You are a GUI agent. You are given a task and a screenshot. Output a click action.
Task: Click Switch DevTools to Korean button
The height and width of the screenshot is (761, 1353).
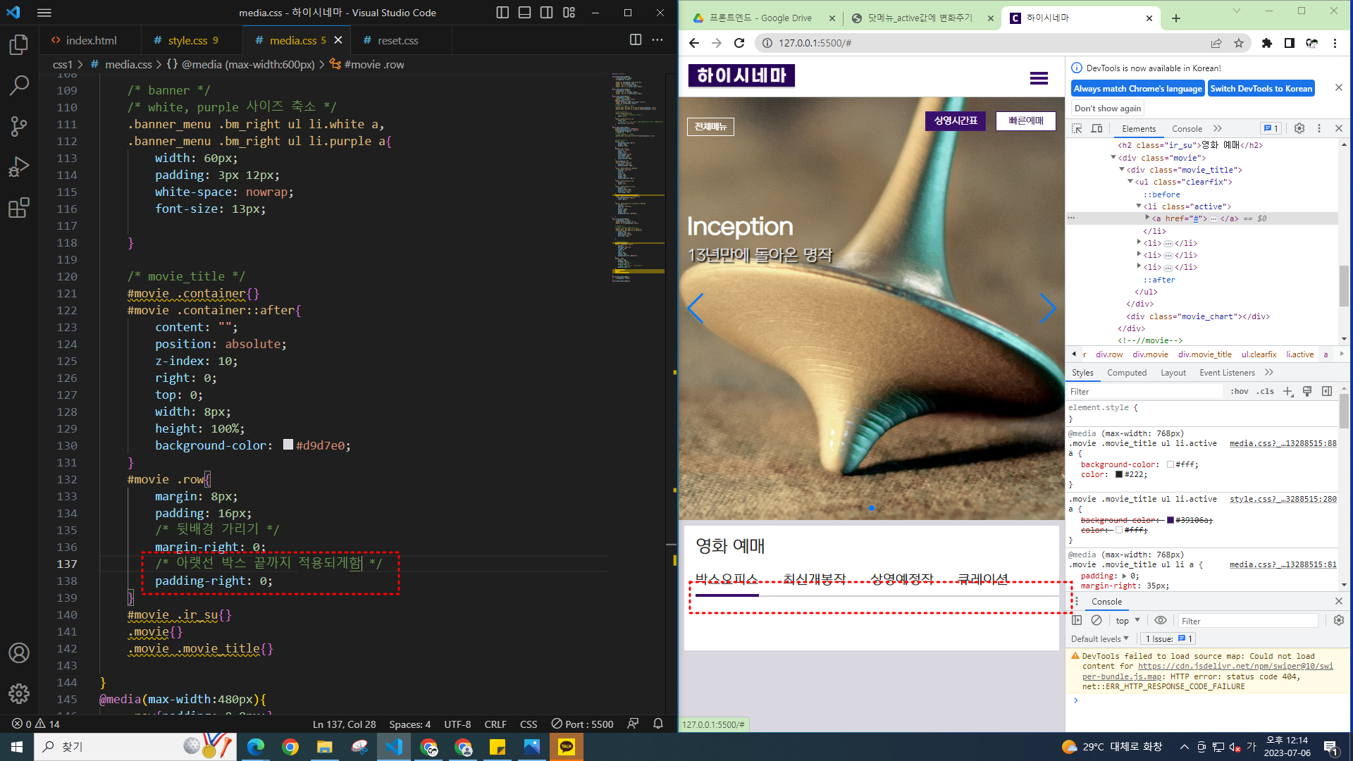point(1261,89)
